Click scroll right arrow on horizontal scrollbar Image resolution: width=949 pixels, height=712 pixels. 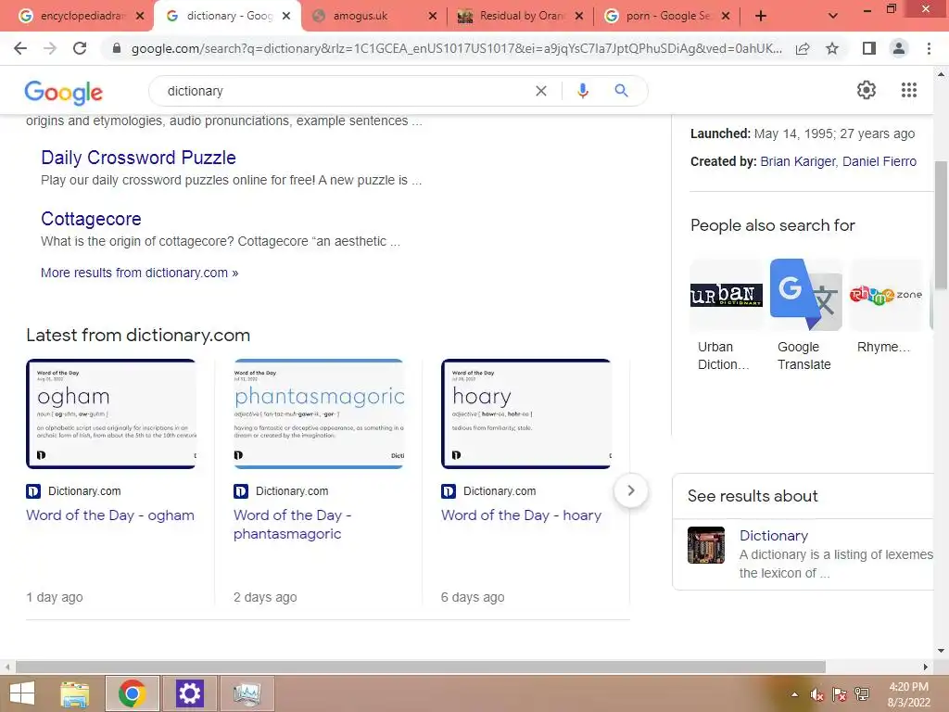926,667
